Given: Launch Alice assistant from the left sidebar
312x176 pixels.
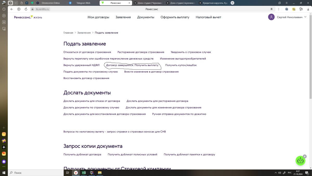Looking at the screenshot, I should [x=4, y=161].
